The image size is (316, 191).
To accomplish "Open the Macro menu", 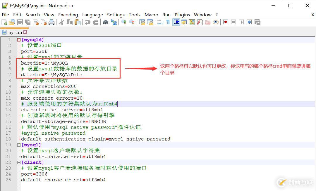I will (151, 15).
